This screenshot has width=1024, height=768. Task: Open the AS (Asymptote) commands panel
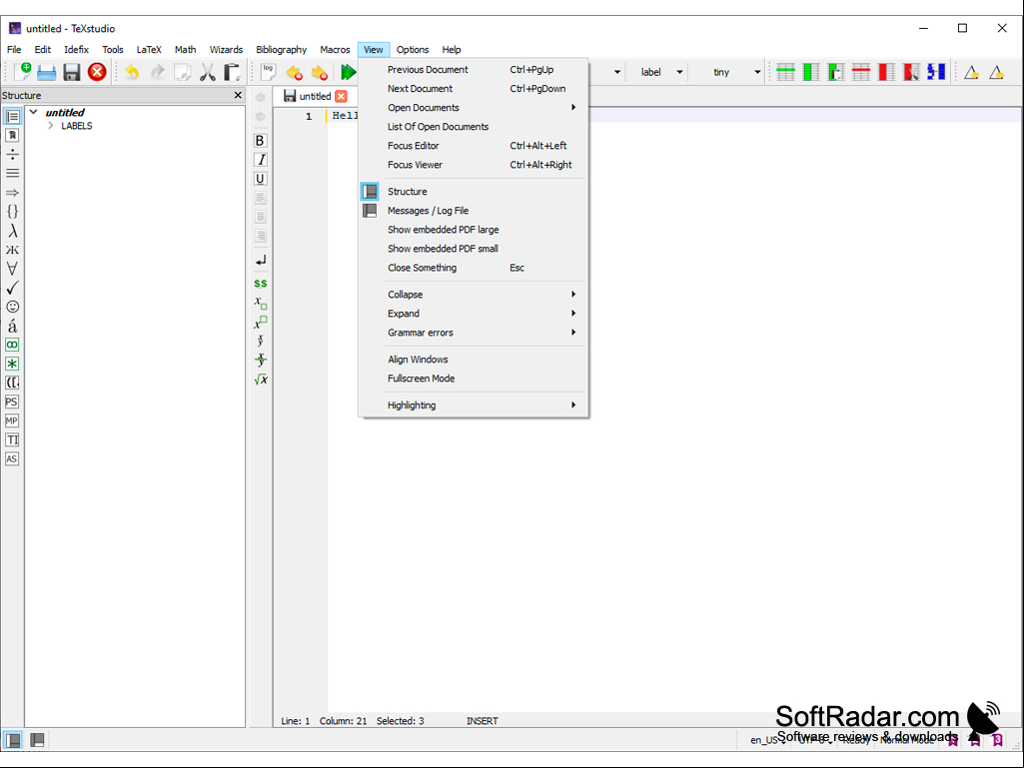click(x=12, y=458)
